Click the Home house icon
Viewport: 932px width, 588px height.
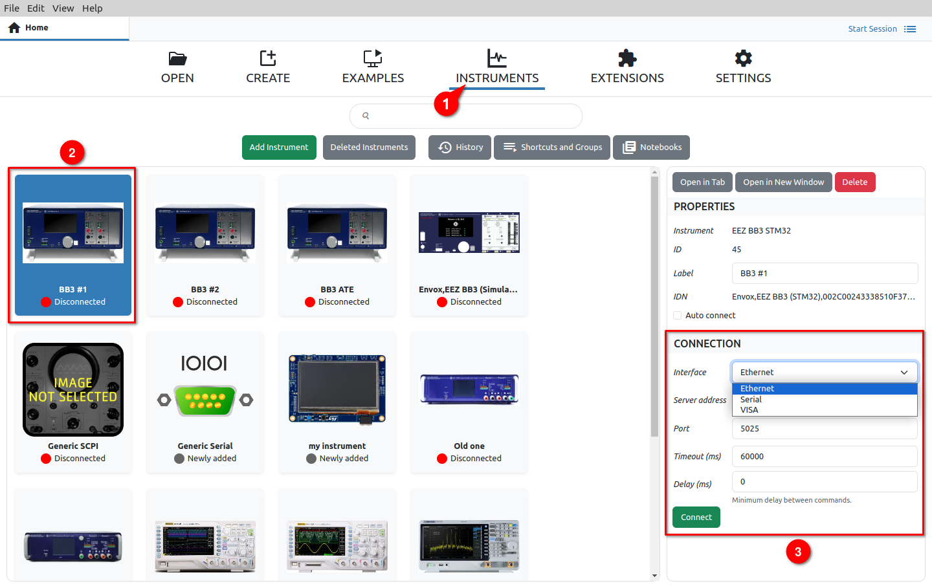click(14, 28)
